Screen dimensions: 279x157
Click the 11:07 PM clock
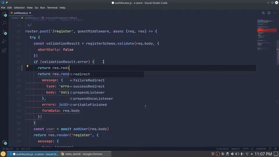(x=263, y=154)
